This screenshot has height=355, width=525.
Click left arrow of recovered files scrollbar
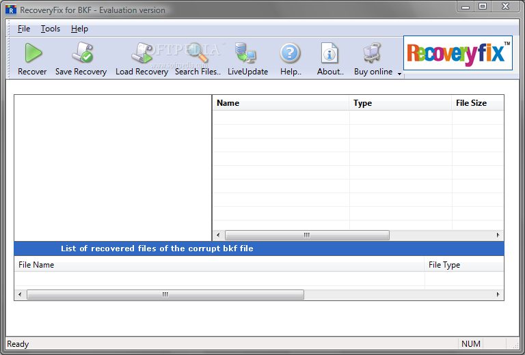click(x=20, y=294)
